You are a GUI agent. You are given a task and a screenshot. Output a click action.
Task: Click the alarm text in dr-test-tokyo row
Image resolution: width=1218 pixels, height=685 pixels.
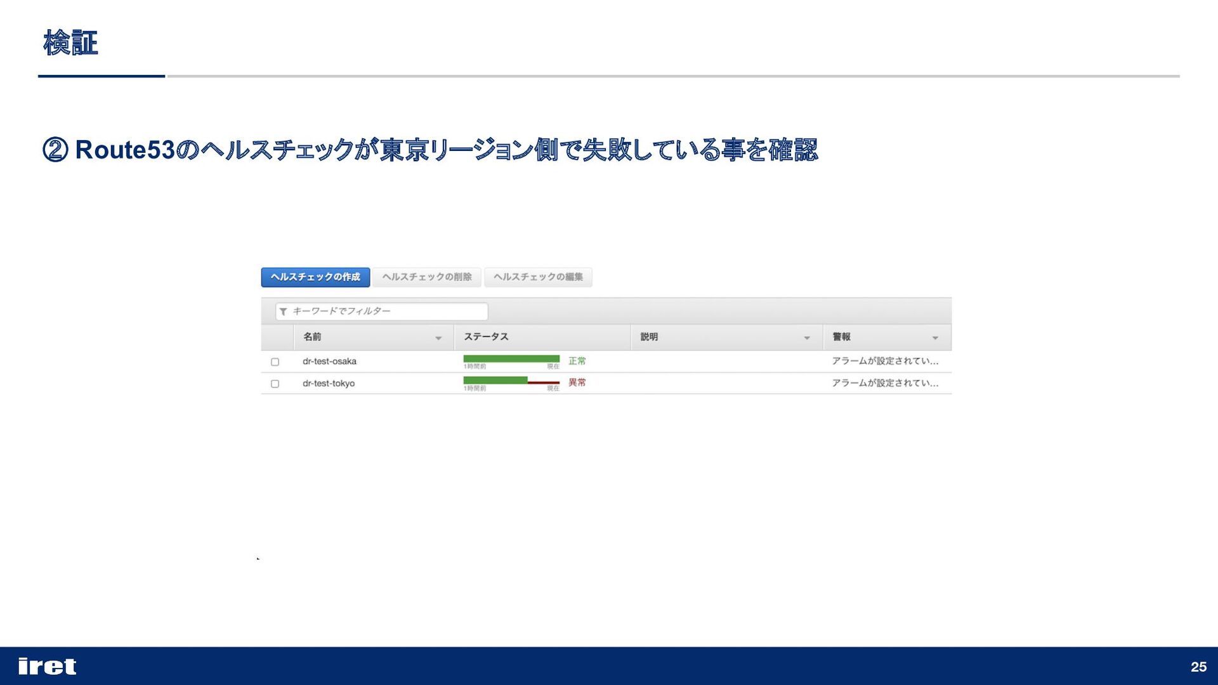[885, 383]
